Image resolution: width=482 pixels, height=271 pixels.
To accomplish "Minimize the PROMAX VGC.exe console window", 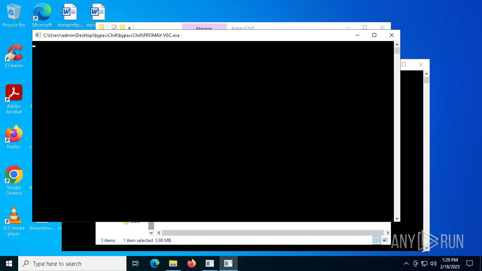I will pyautogui.click(x=357, y=35).
